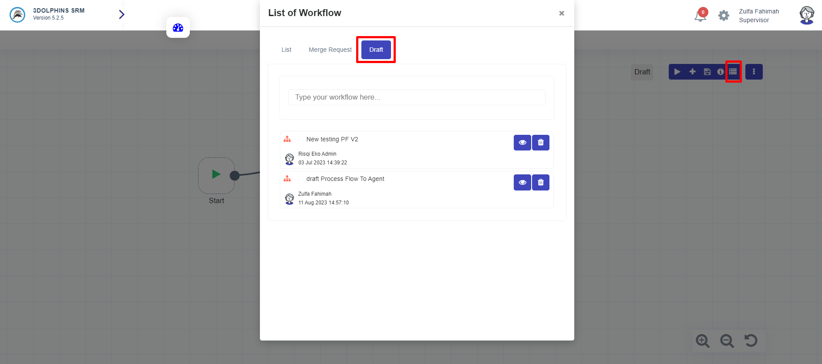View the New testing PF V2 draft

tap(522, 143)
